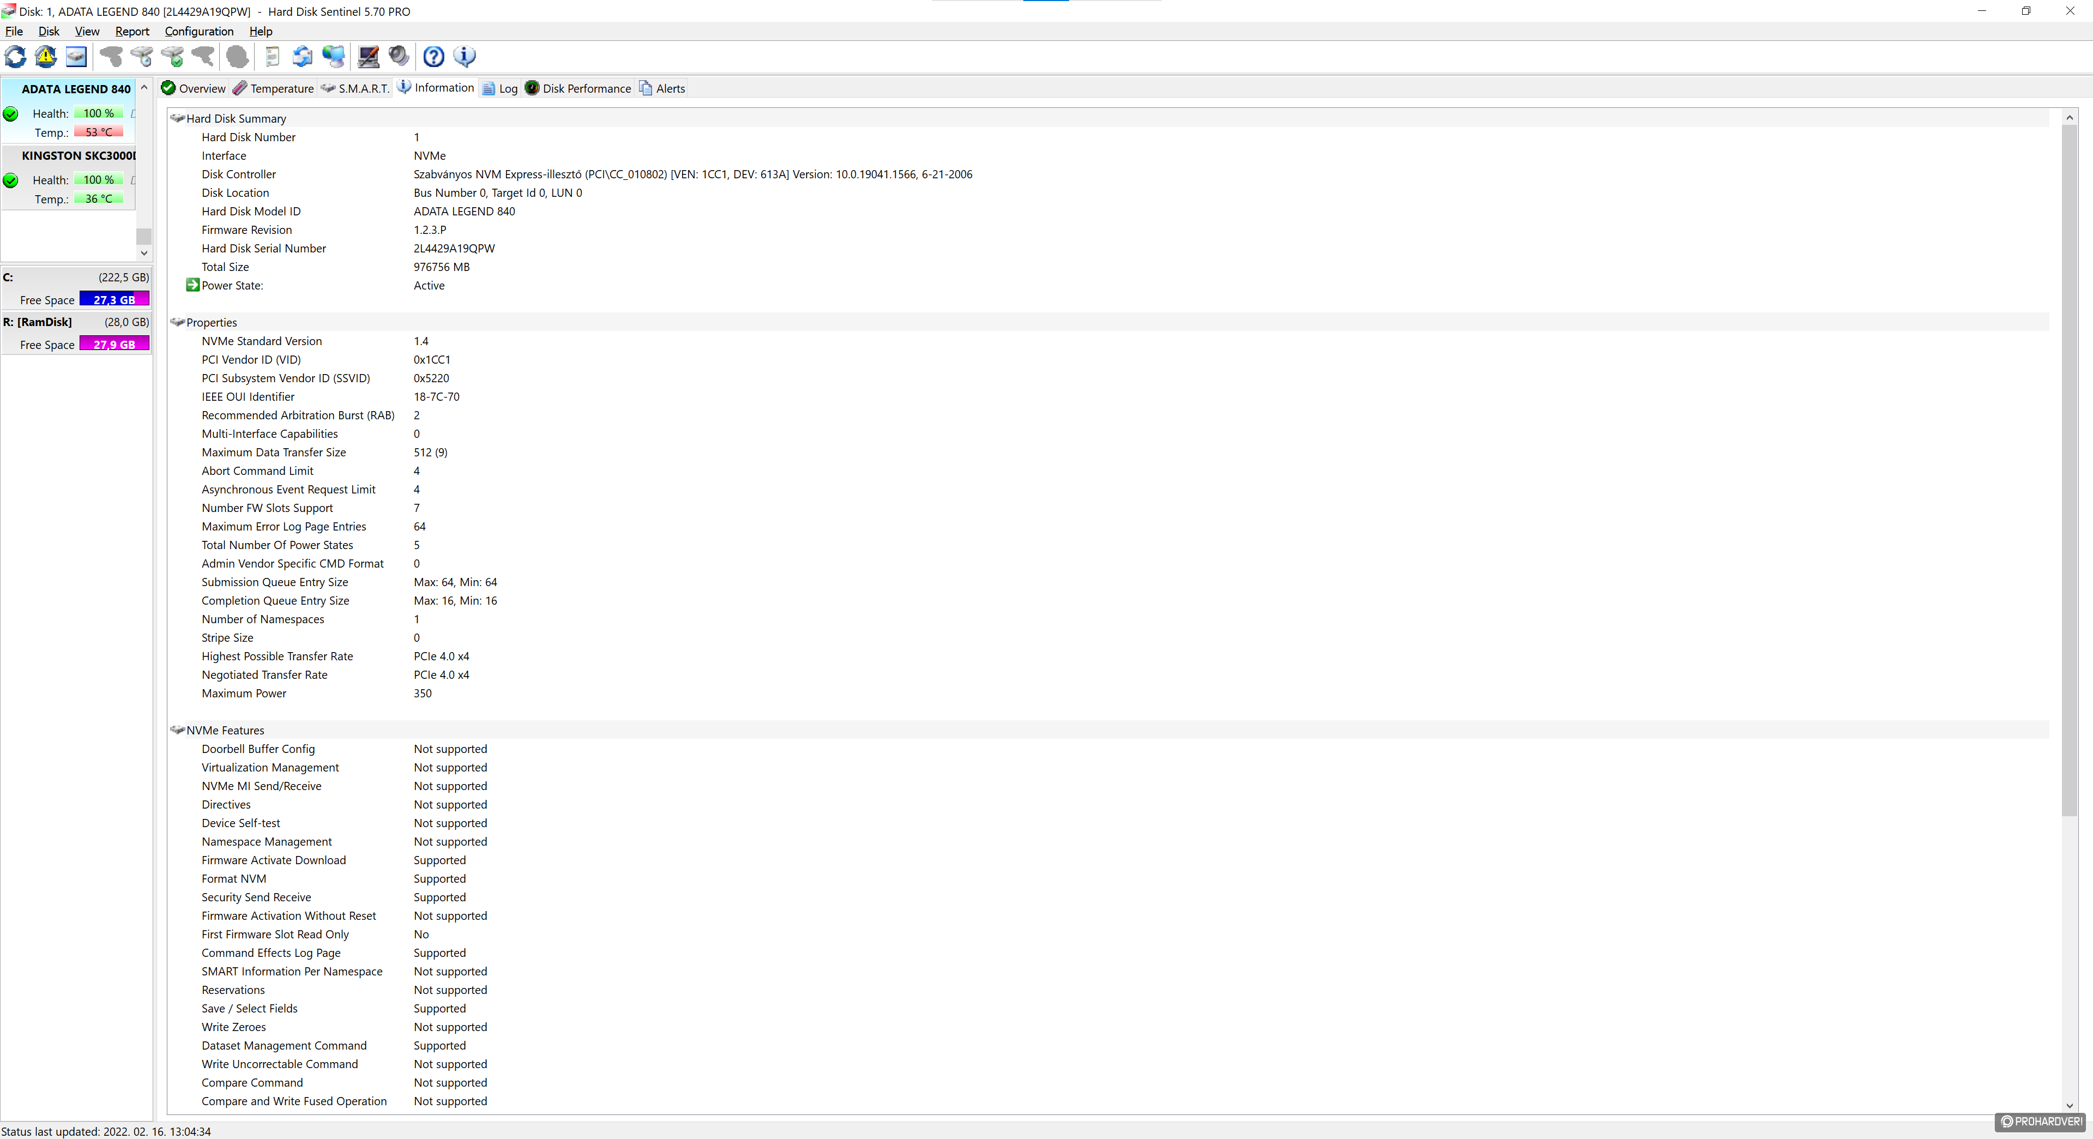Image resolution: width=2093 pixels, height=1139 pixels.
Task: Select the Information tab
Action: coord(436,88)
